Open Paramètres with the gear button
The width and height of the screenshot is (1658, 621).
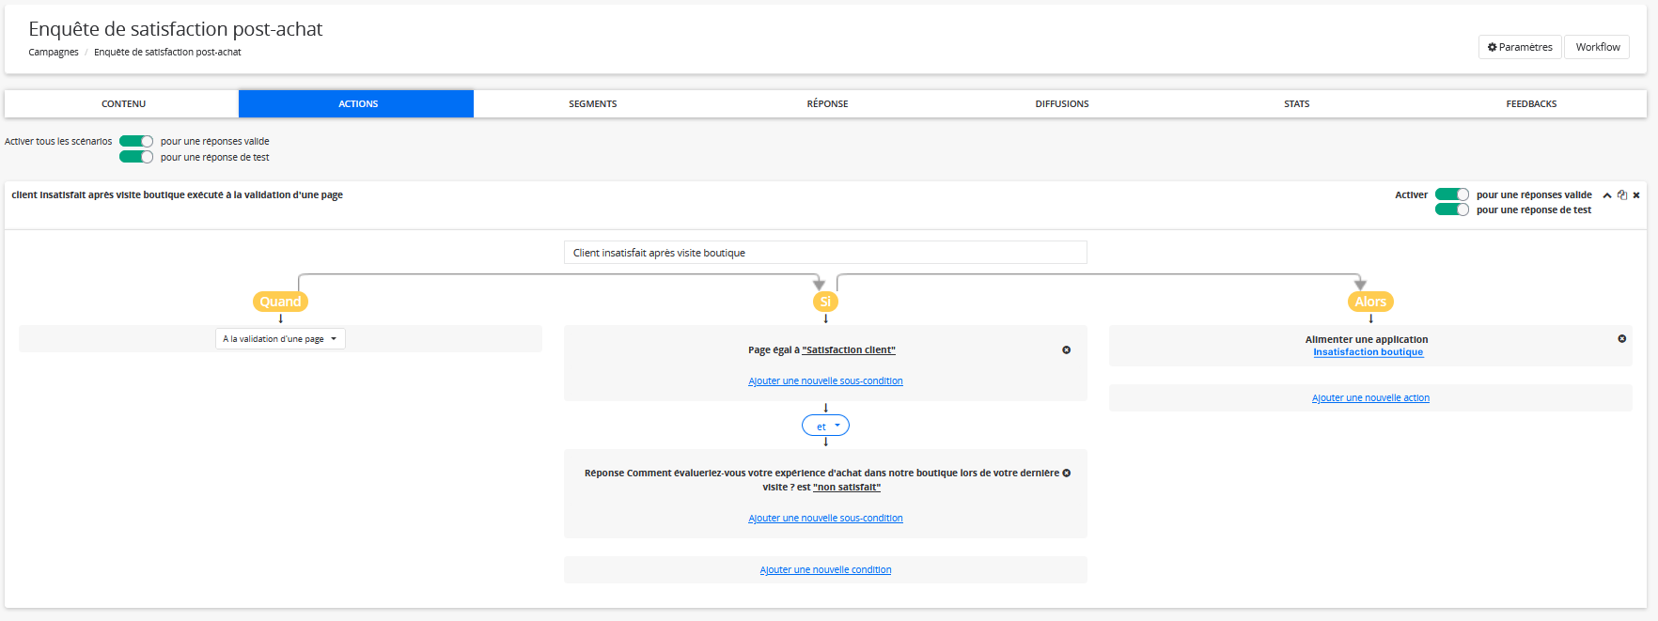tap(1520, 47)
